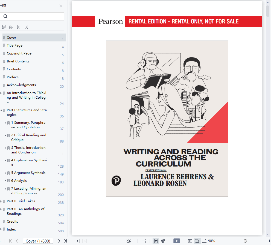Expand 2 Critical Reading and Critique
The width and height of the screenshot is (271, 245).
click(x=5, y=135)
